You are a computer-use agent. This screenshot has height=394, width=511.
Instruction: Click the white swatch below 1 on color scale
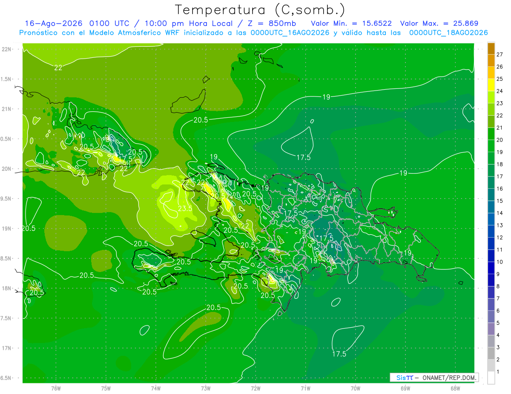pos(491,377)
